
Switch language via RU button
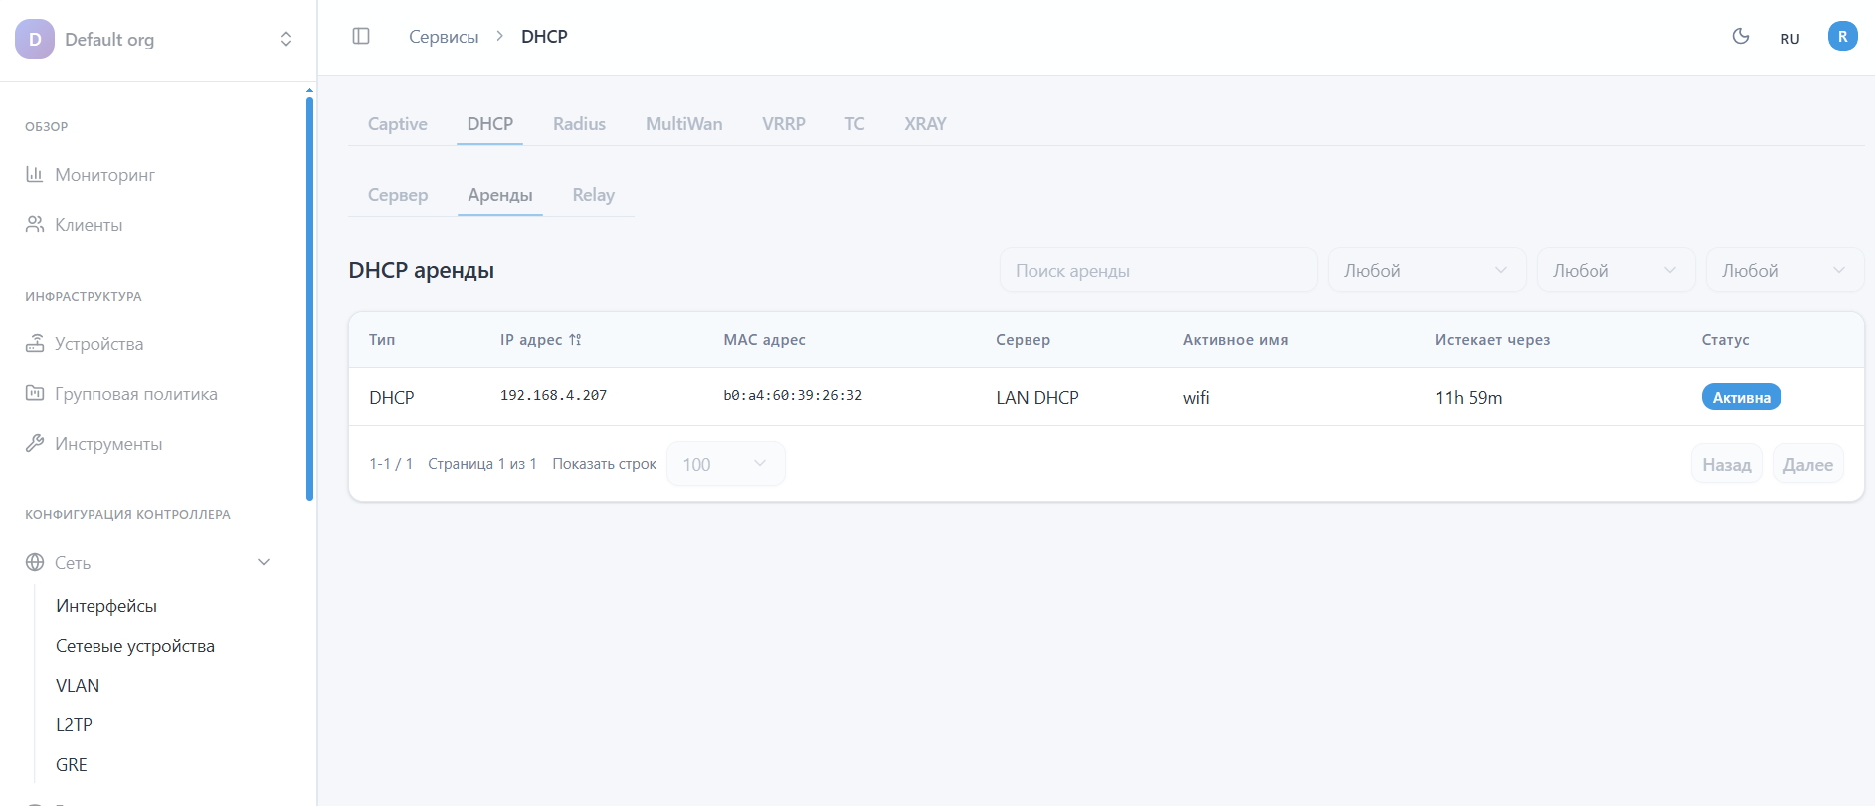[x=1790, y=39]
